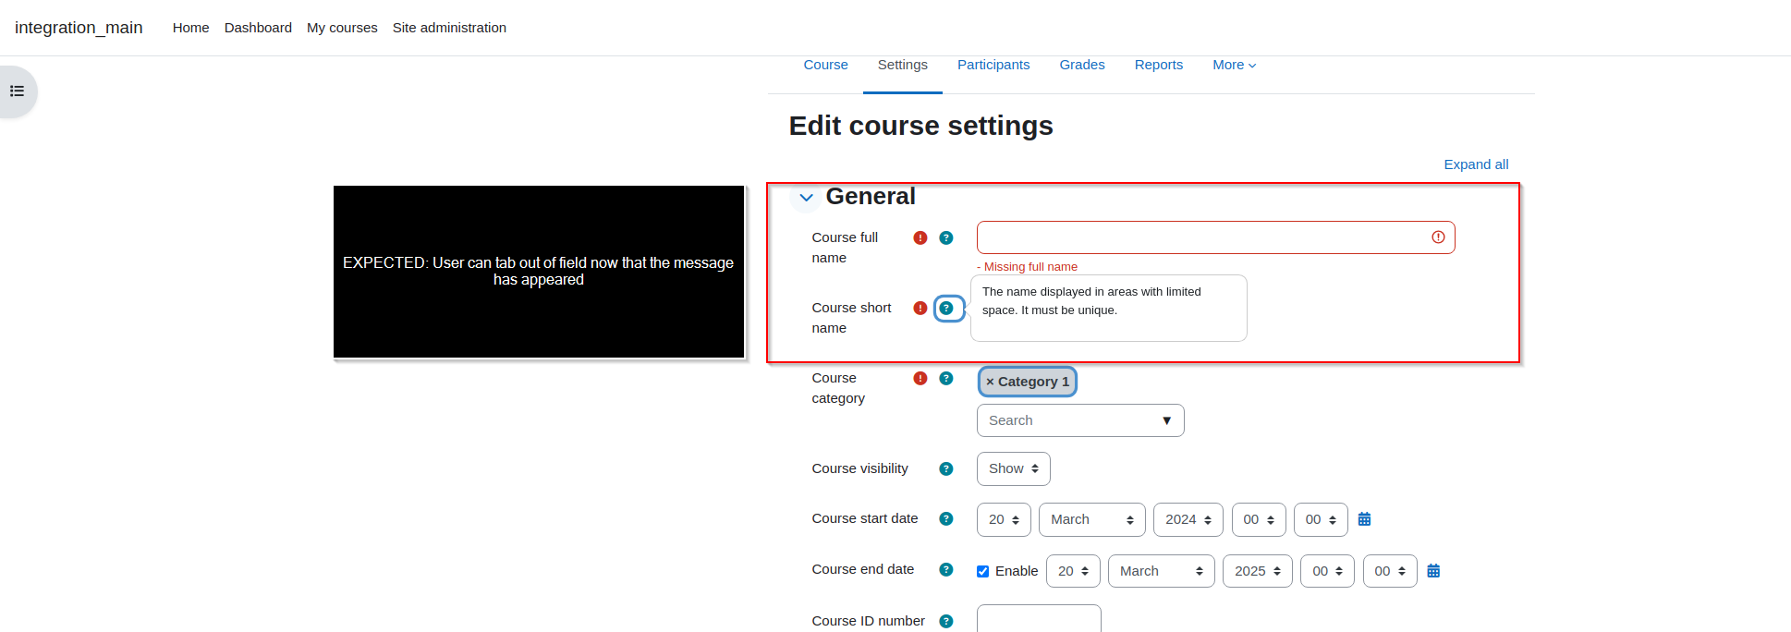
Task: Collapse the General section chevron
Action: (x=806, y=198)
